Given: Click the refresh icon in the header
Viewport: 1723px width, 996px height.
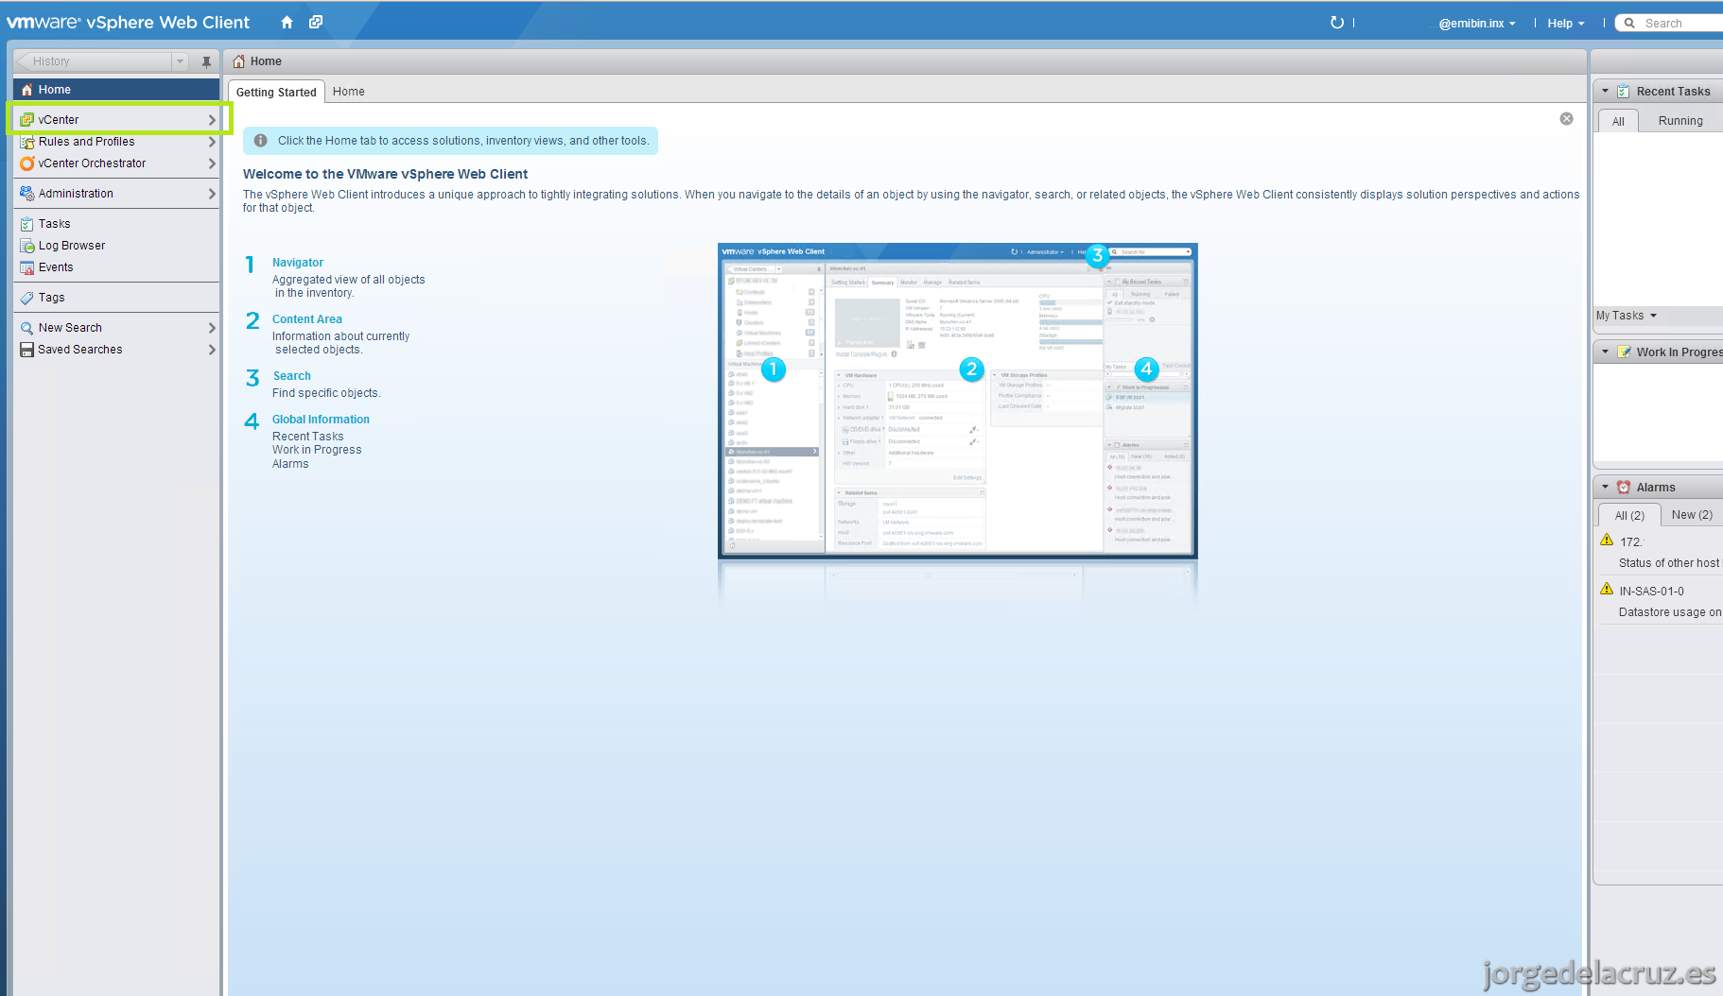Looking at the screenshot, I should tap(1337, 23).
